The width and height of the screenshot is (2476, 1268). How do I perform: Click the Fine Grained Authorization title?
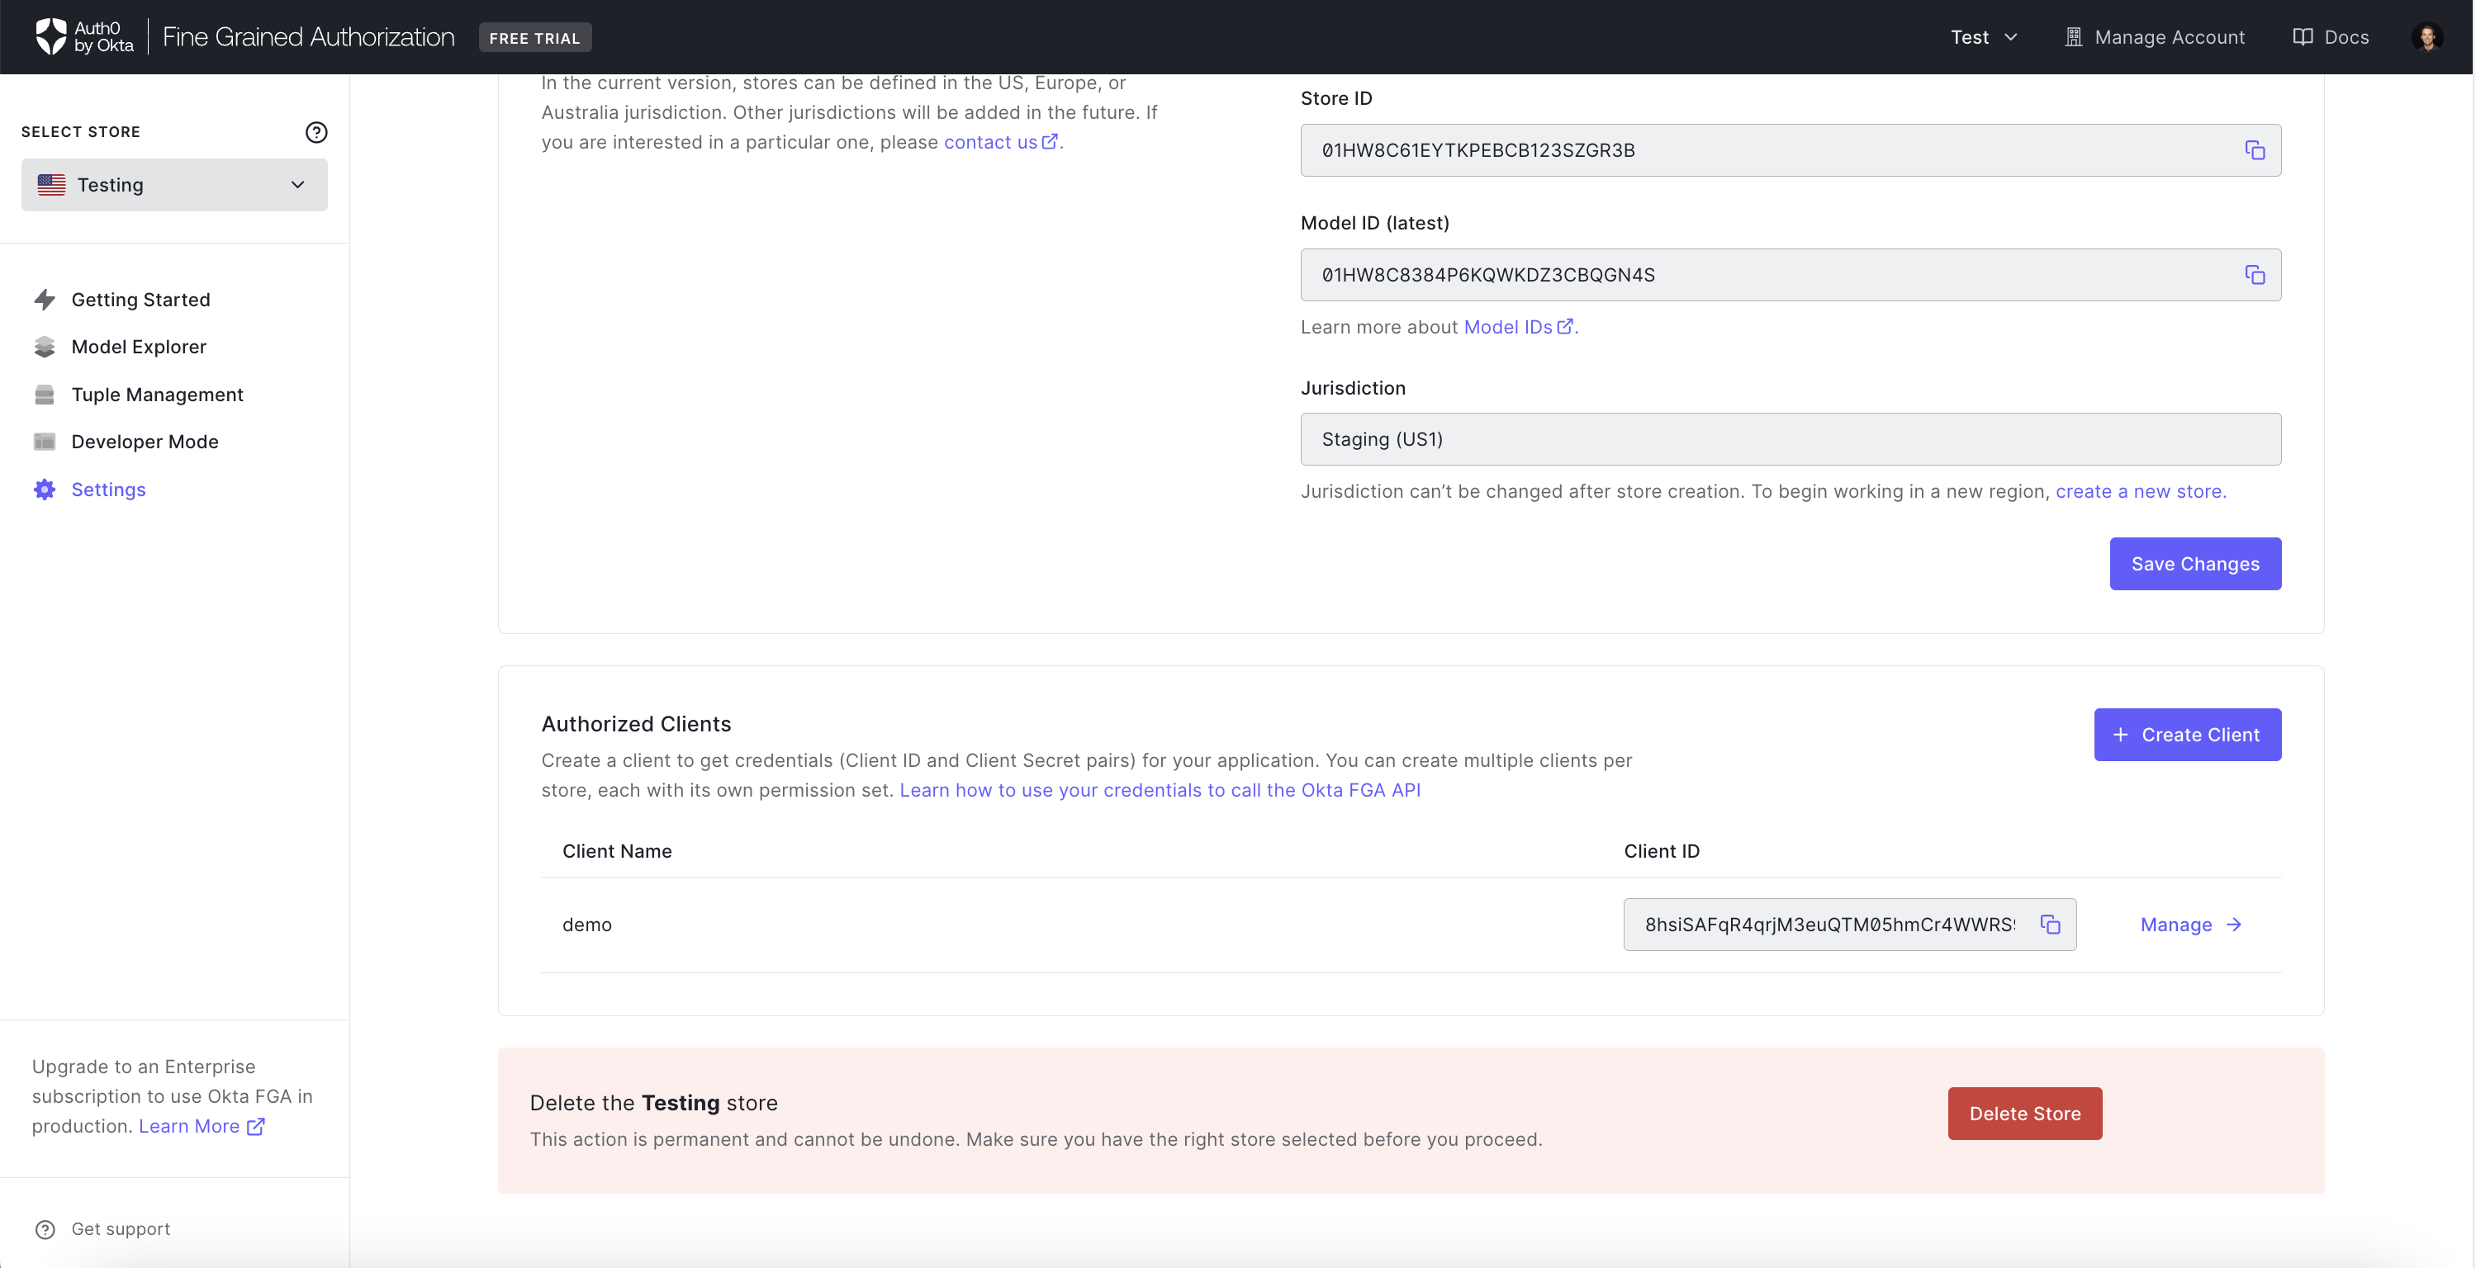click(309, 36)
